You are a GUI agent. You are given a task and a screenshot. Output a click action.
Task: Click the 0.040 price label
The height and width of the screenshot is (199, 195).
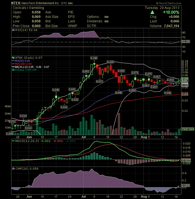(x=56, y=90)
